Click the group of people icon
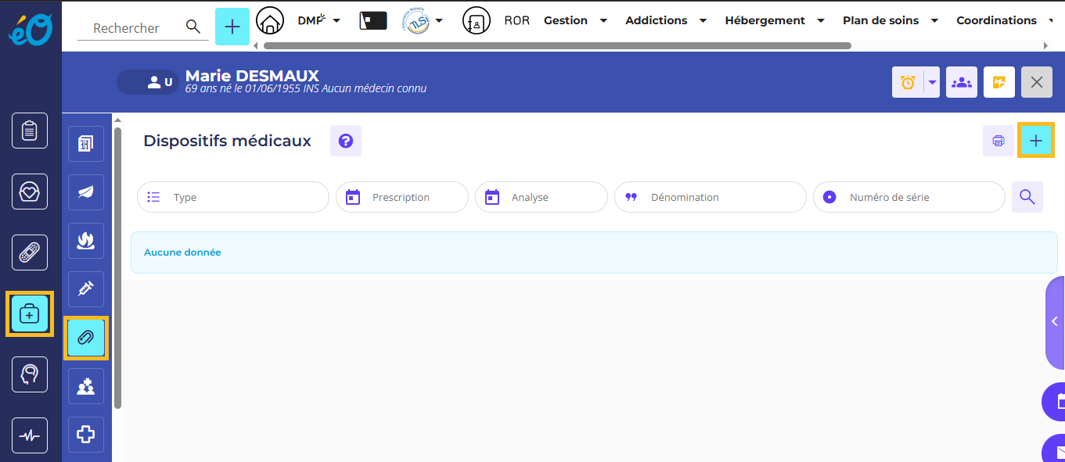The width and height of the screenshot is (1065, 462). [x=961, y=82]
